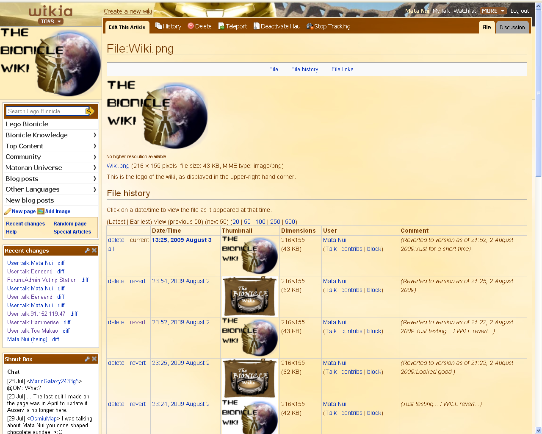This screenshot has height=434, width=542.
Task: Open Recent changes widget wrench settings
Action: (x=87, y=250)
